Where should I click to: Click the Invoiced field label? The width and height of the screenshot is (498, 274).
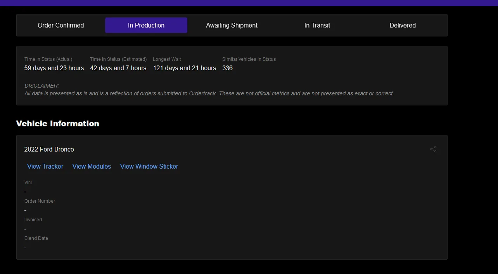[x=33, y=220]
